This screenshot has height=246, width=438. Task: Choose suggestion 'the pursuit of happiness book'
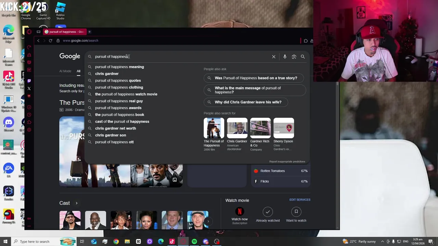click(x=119, y=115)
